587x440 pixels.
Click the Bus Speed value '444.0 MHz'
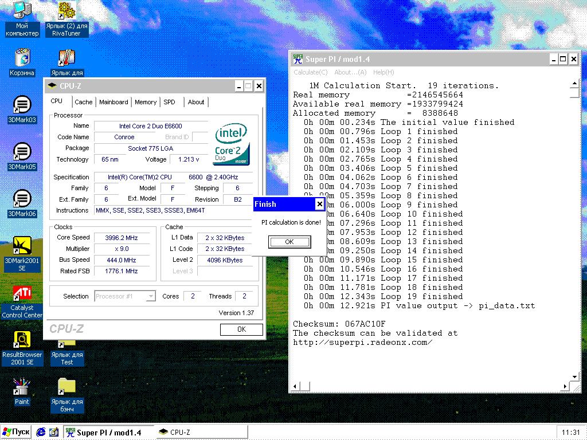[122, 260]
